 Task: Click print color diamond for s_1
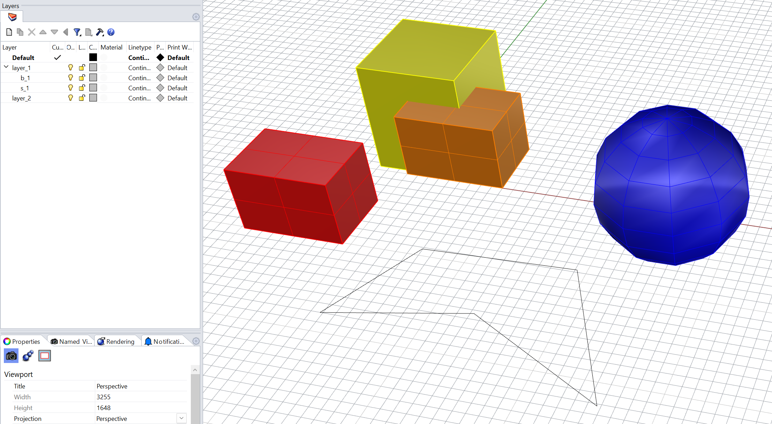tap(160, 88)
